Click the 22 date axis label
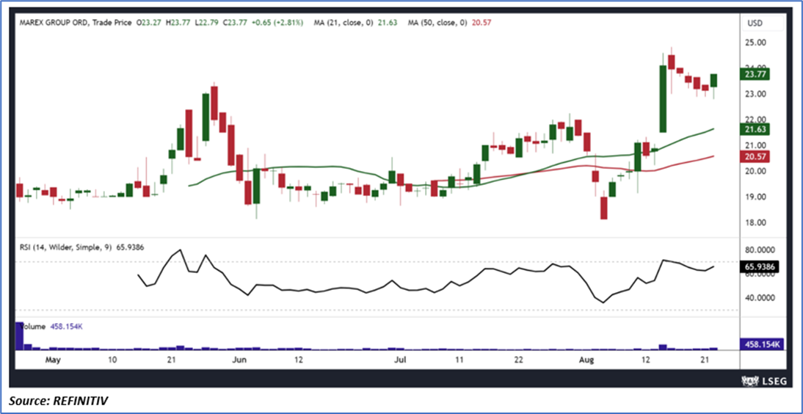The width and height of the screenshot is (803, 414). pos(519,360)
